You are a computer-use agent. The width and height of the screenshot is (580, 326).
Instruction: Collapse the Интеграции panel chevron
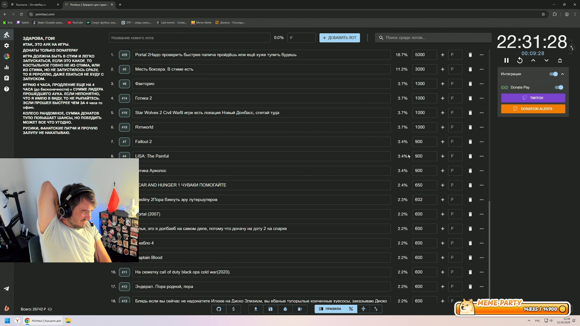coord(562,74)
